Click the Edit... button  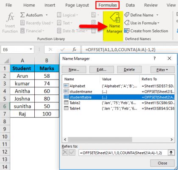pos(102,70)
